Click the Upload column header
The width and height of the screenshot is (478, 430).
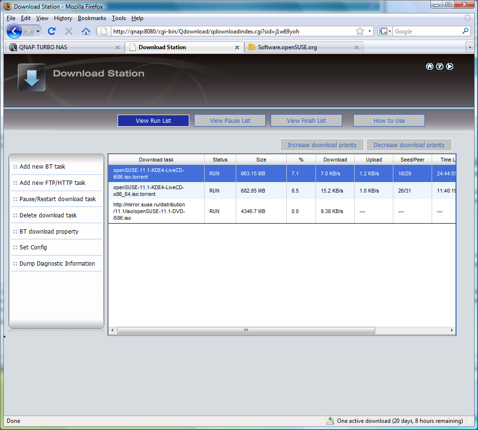(374, 160)
